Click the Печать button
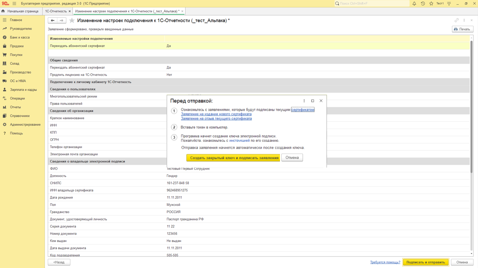The image size is (478, 268). click(x=462, y=29)
